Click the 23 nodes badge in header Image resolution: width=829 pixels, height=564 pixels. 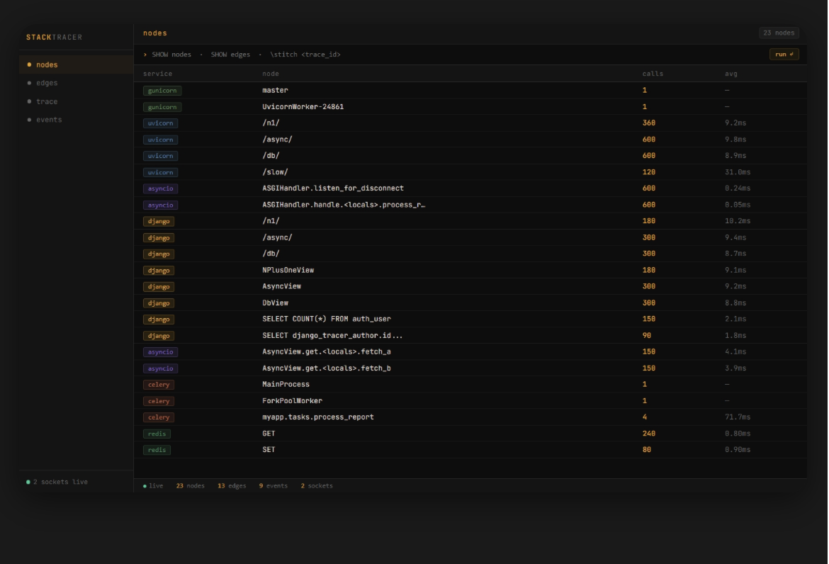click(779, 33)
